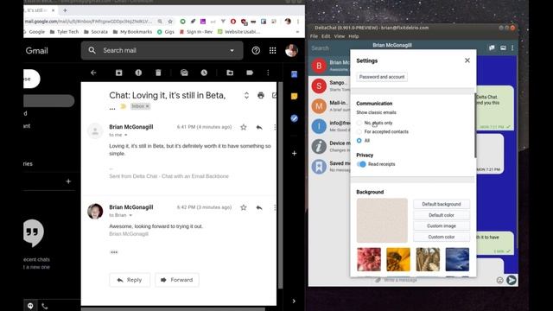Toggle importance marker beside subject
Image resolution: width=553 pixels, height=311 pixels.
point(123,106)
